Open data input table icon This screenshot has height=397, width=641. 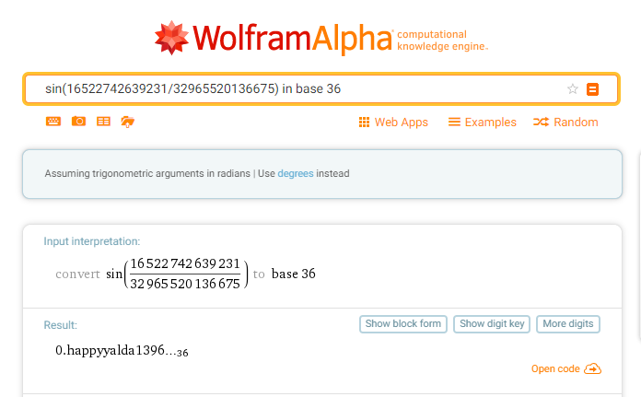coord(103,122)
